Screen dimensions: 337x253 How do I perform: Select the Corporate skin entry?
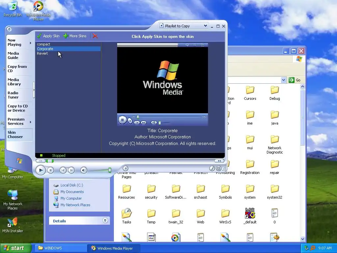coord(68,49)
